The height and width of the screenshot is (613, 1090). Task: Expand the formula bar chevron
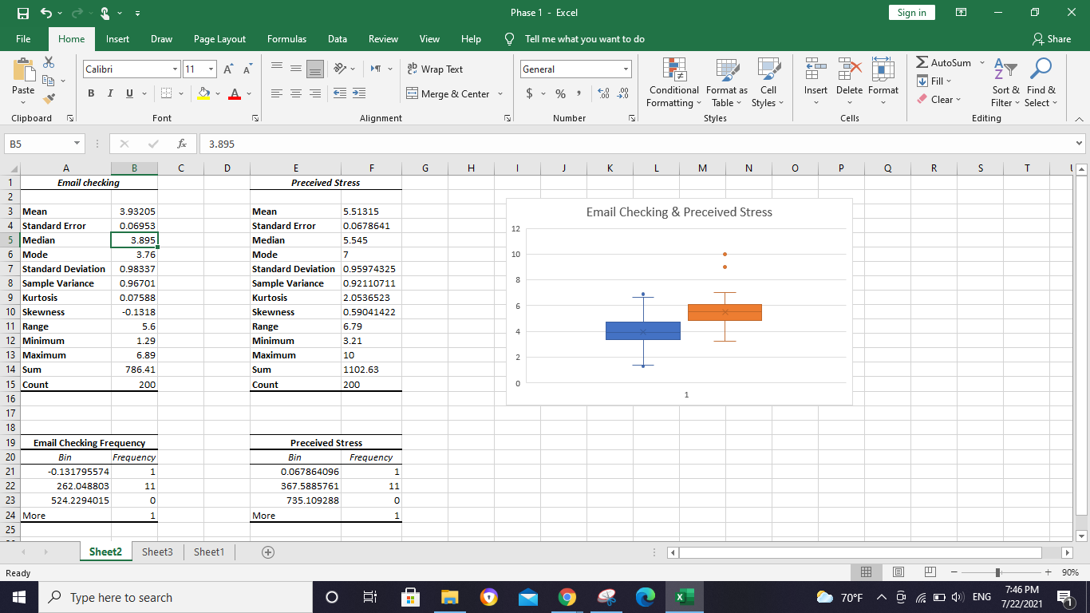1080,144
